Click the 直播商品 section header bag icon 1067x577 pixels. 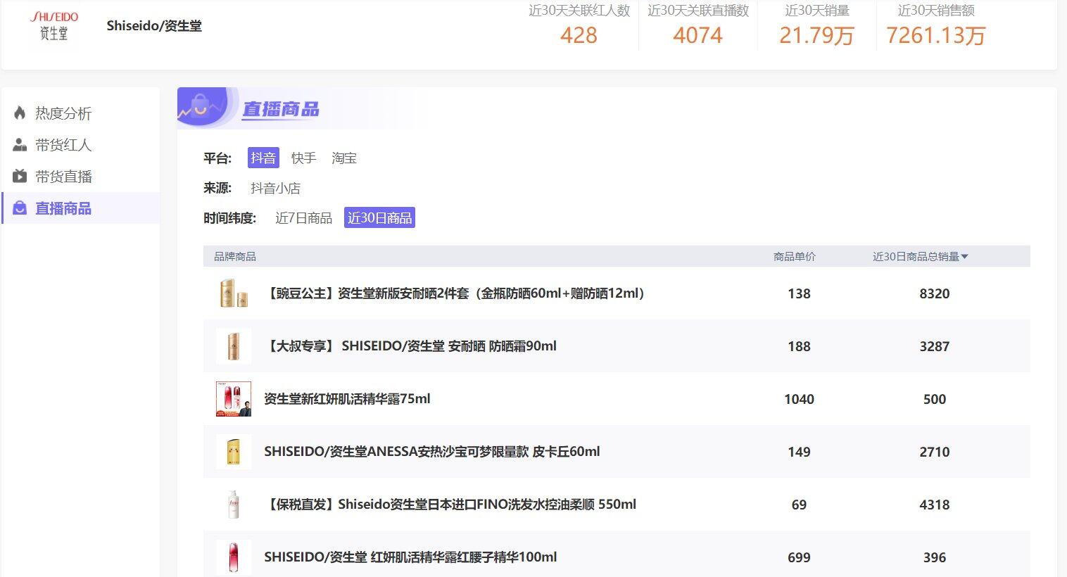202,107
